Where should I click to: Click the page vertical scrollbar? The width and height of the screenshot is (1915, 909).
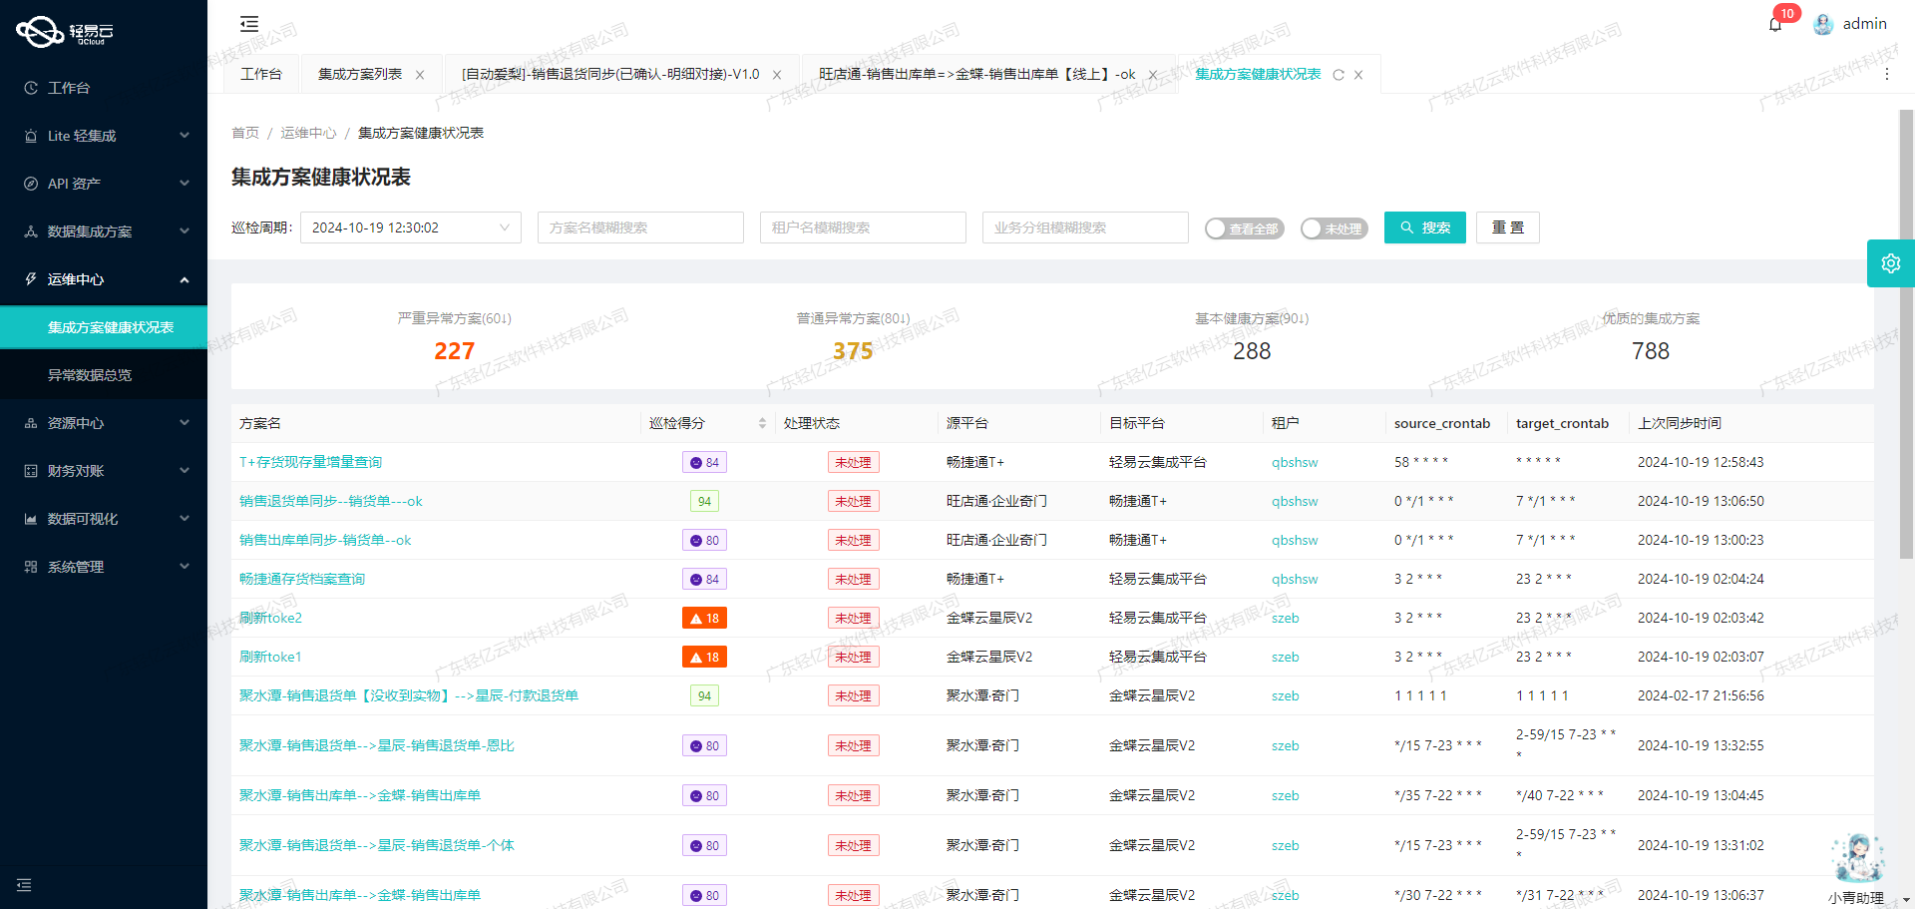pos(1906,334)
